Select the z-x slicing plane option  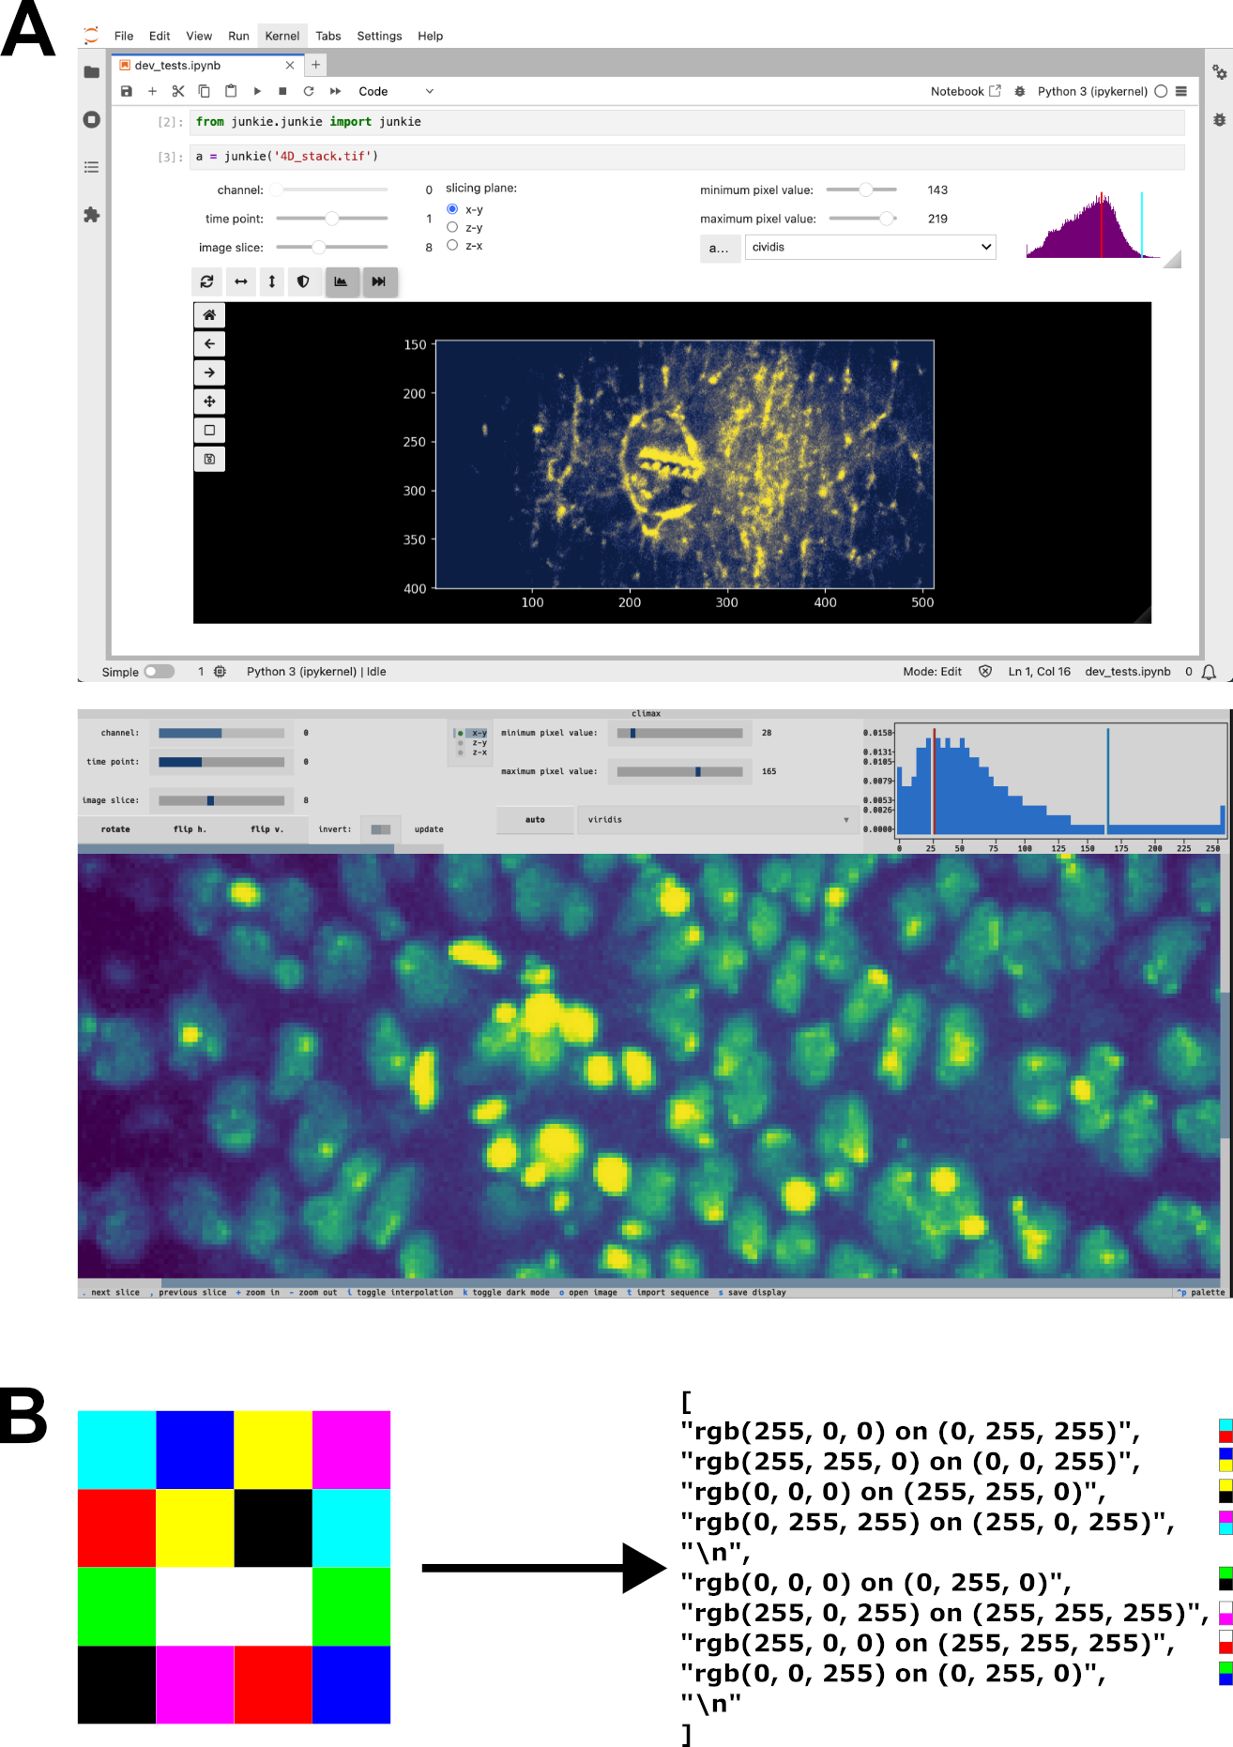[x=452, y=245]
